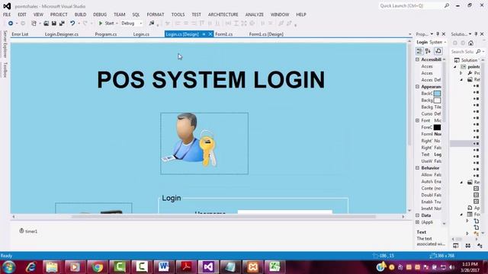Select the Login group box caption
The height and width of the screenshot is (274, 488).
coord(171,198)
